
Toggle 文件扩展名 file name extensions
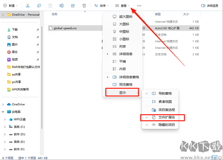(160, 117)
